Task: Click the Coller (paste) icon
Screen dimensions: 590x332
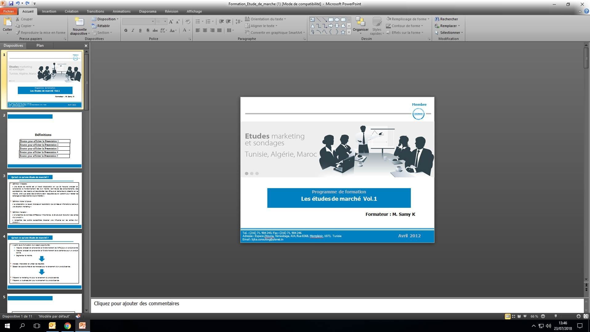Action: (7, 22)
